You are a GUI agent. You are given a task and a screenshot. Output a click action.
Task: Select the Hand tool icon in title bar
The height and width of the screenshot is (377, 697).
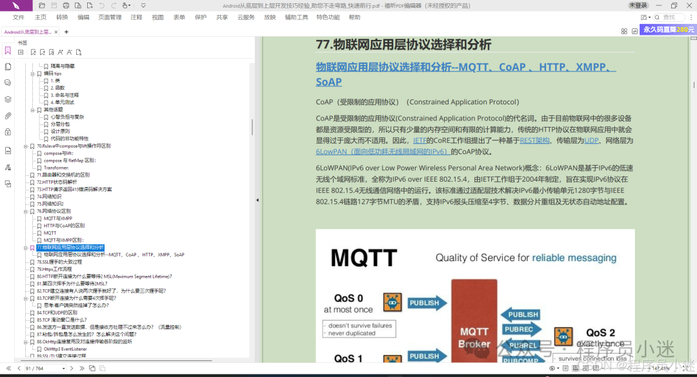coord(126,6)
